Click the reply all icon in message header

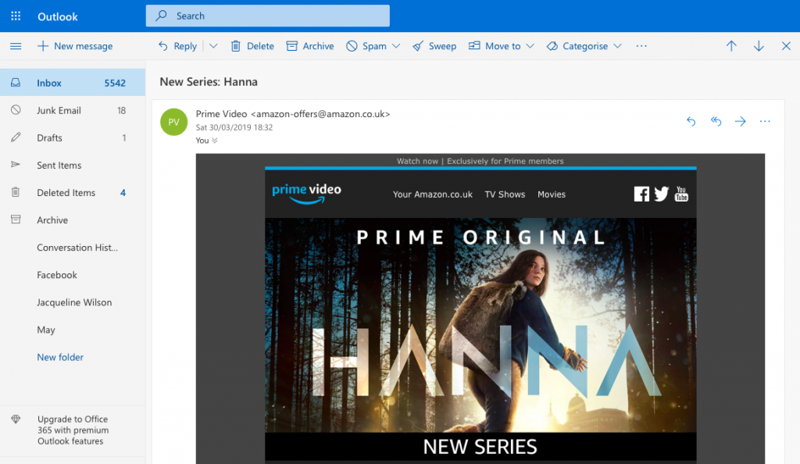(x=716, y=121)
